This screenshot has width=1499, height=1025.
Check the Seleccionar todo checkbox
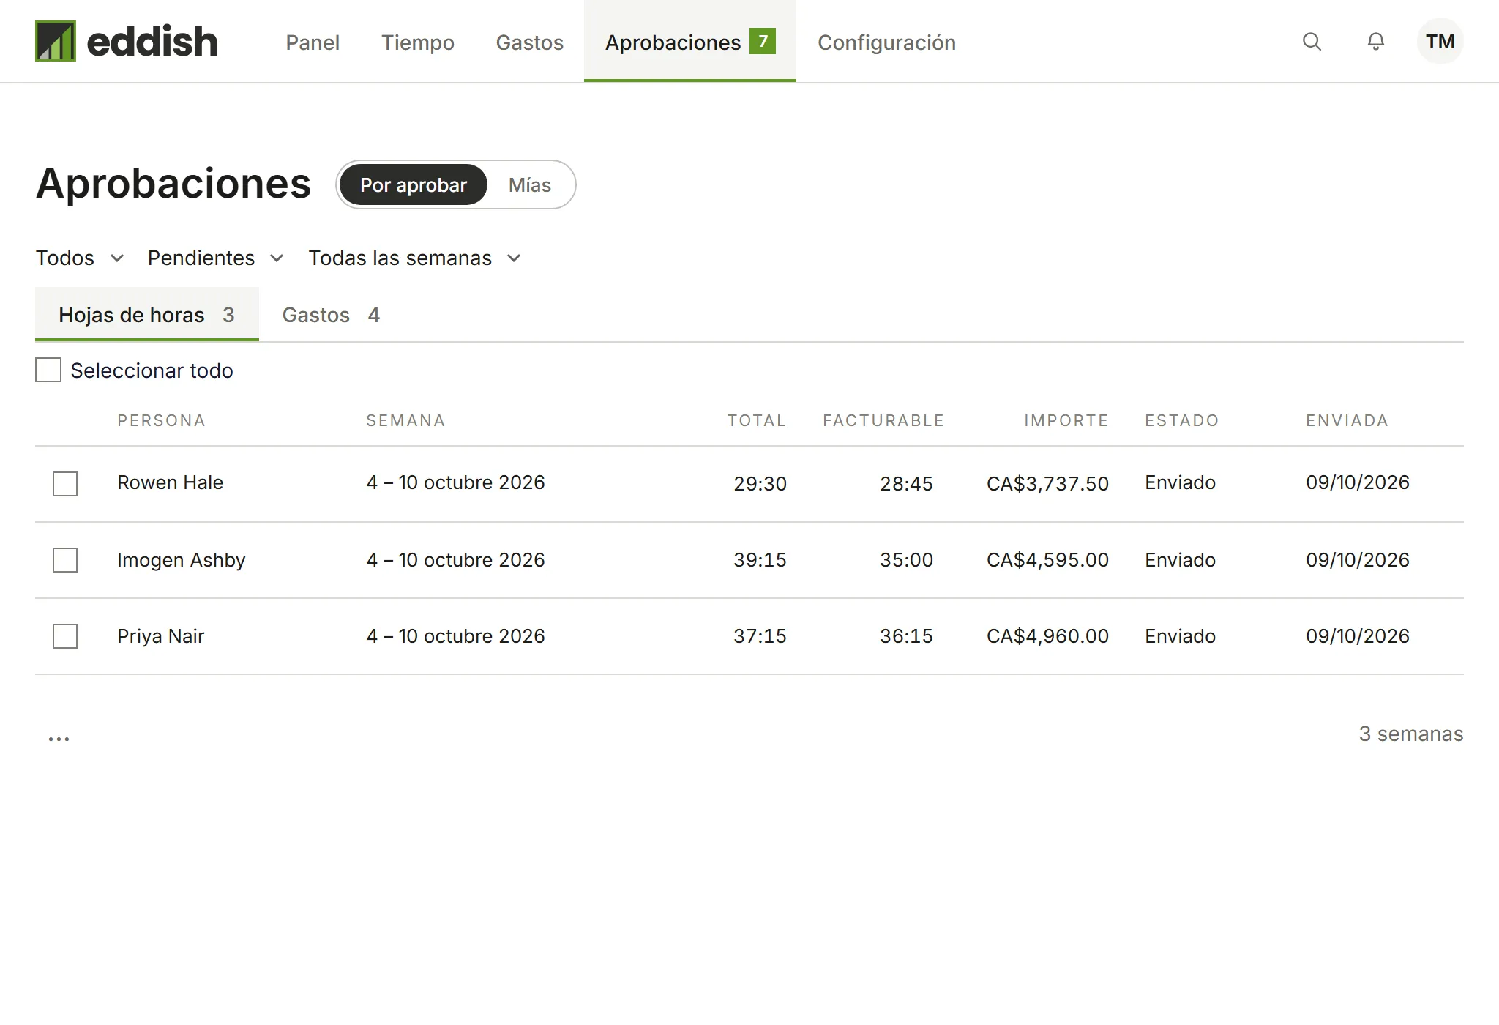[48, 370]
